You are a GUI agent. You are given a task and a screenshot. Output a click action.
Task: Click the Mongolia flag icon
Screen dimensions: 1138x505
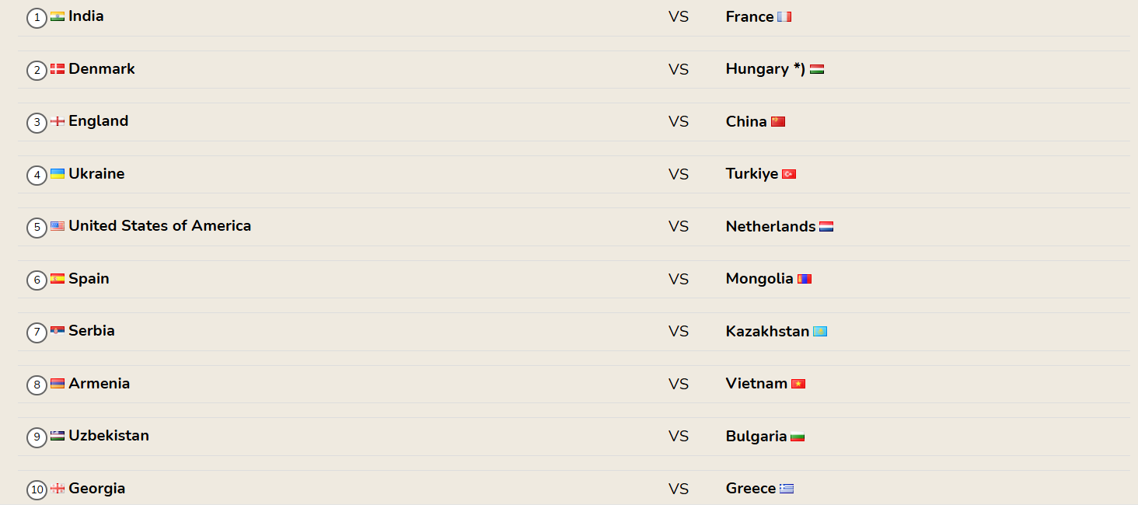pos(805,279)
